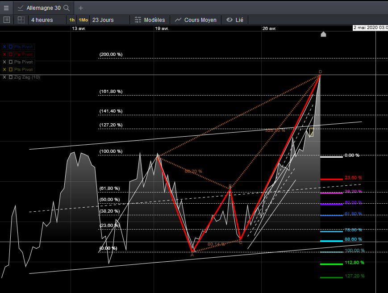
Task: Open the Cours Moyen price type menu
Action: pos(196,20)
